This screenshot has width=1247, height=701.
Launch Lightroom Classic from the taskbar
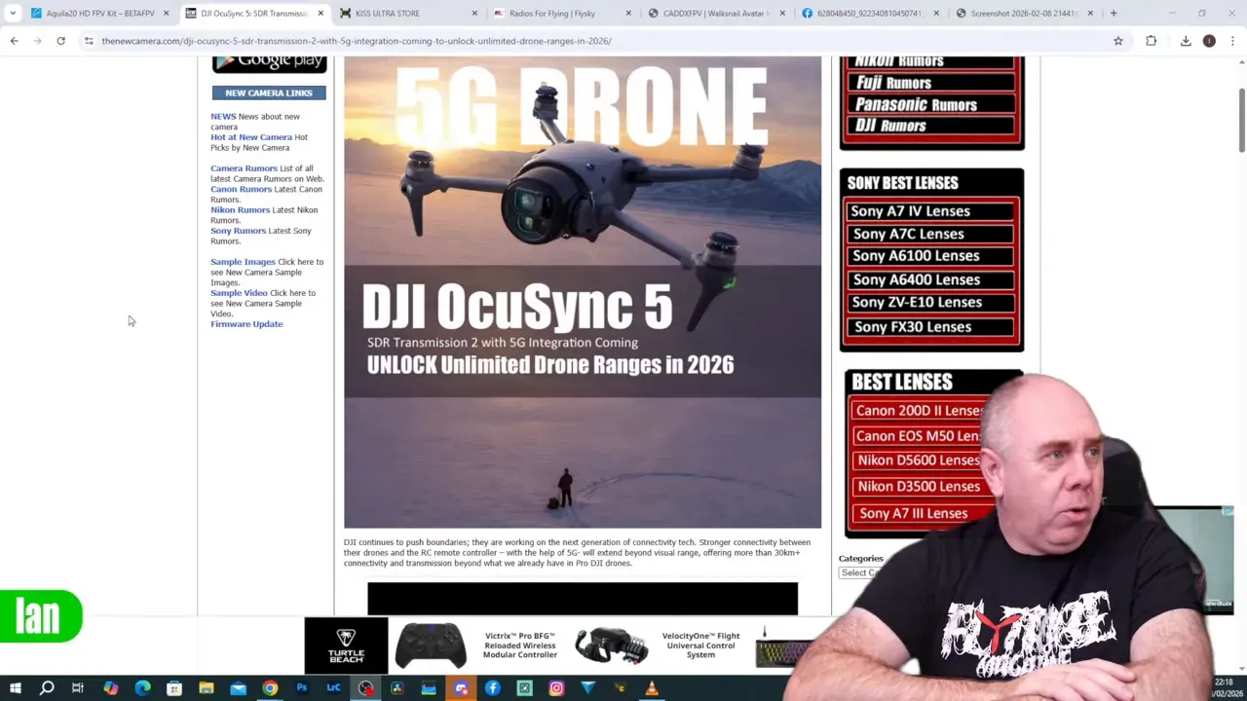tap(333, 688)
